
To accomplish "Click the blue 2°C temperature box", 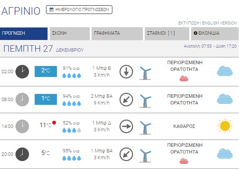I will point(46,71).
